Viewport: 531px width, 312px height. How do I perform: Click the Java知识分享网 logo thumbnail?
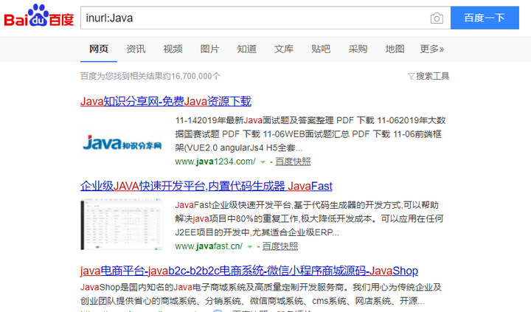click(x=122, y=143)
